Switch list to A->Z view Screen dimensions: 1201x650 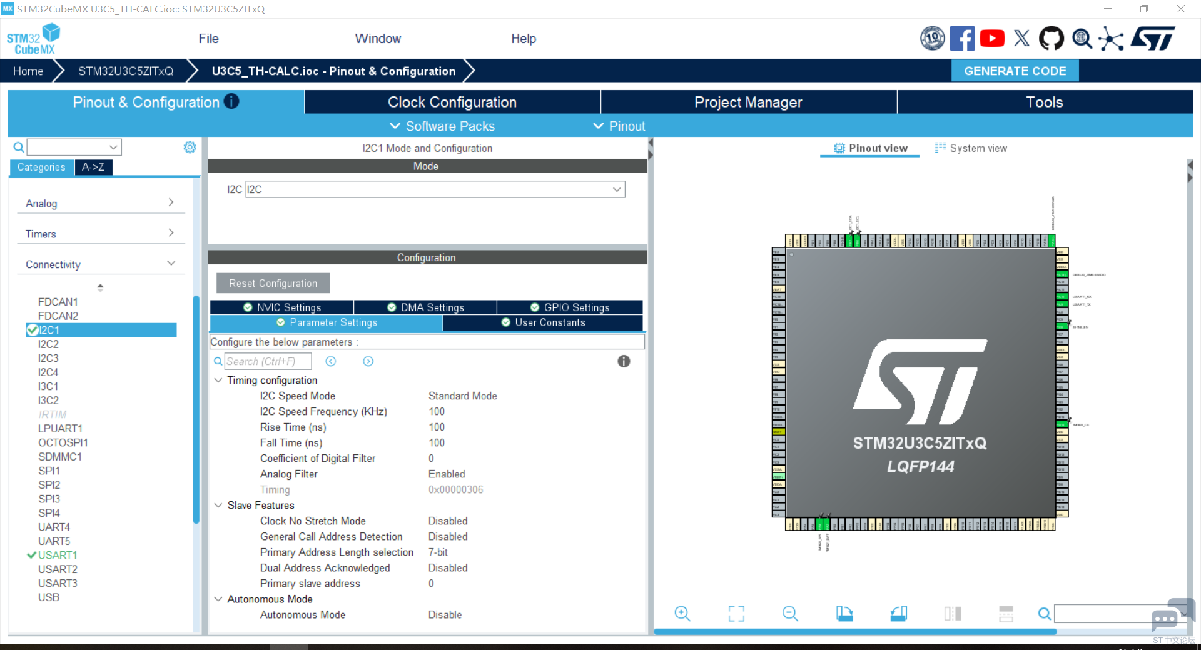pyautogui.click(x=93, y=167)
